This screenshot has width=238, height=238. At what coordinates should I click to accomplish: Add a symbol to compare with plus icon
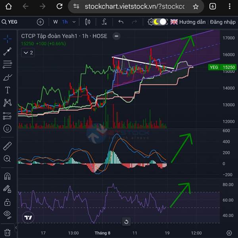point(40,22)
